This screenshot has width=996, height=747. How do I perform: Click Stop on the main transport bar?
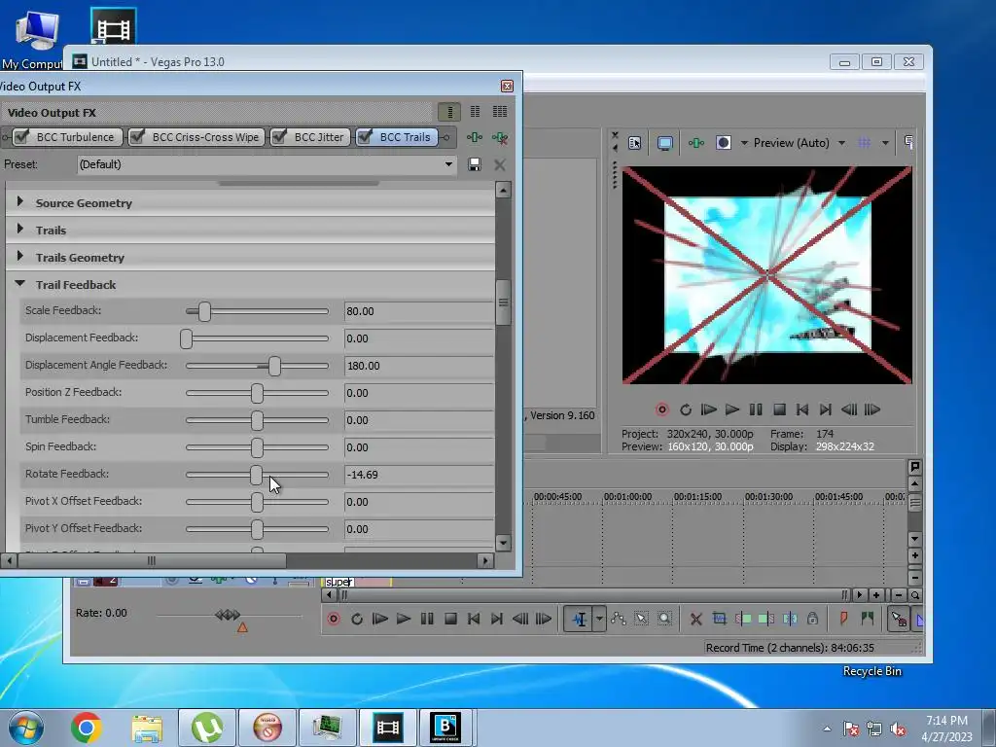click(450, 619)
